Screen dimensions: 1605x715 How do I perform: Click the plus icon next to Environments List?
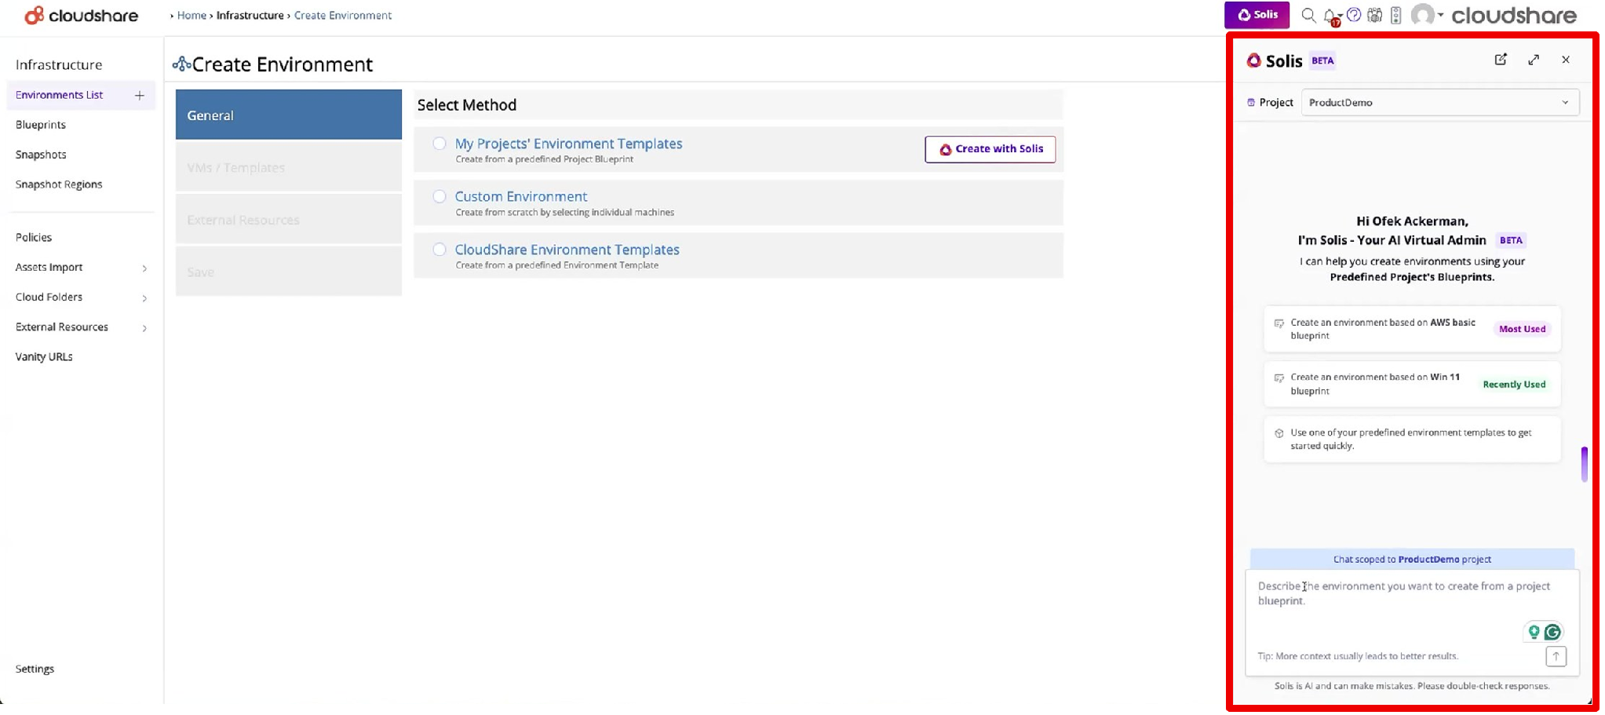click(140, 95)
